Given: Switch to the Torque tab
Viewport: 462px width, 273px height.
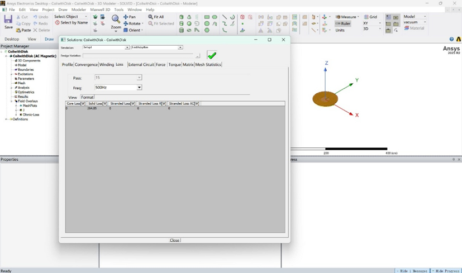Looking at the screenshot, I should pos(174,65).
